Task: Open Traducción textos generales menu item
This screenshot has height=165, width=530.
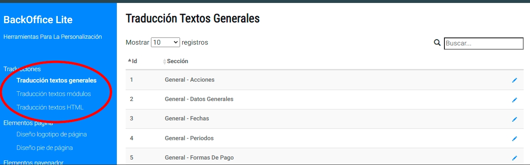Action: tap(56, 80)
